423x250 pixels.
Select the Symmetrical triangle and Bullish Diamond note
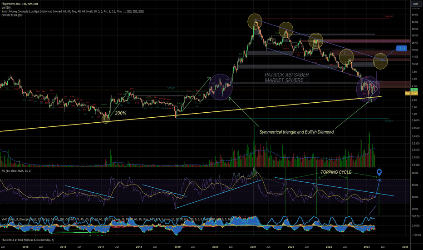(x=296, y=132)
